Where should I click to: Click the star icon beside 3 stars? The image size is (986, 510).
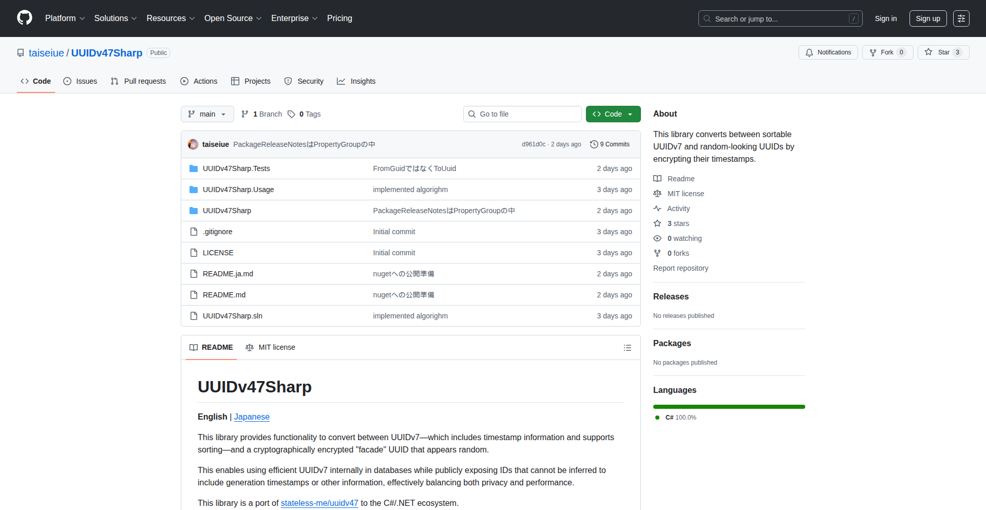coord(657,223)
